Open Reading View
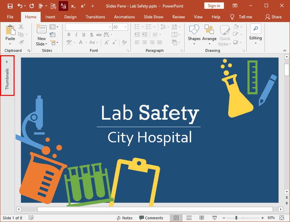This screenshot has height=222, width=290. [x=202, y=218]
